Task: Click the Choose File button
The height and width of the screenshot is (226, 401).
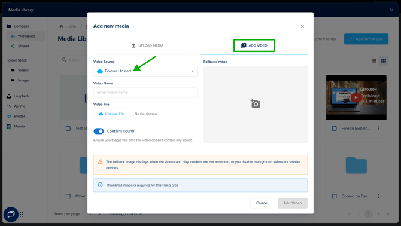Action: 112,114
